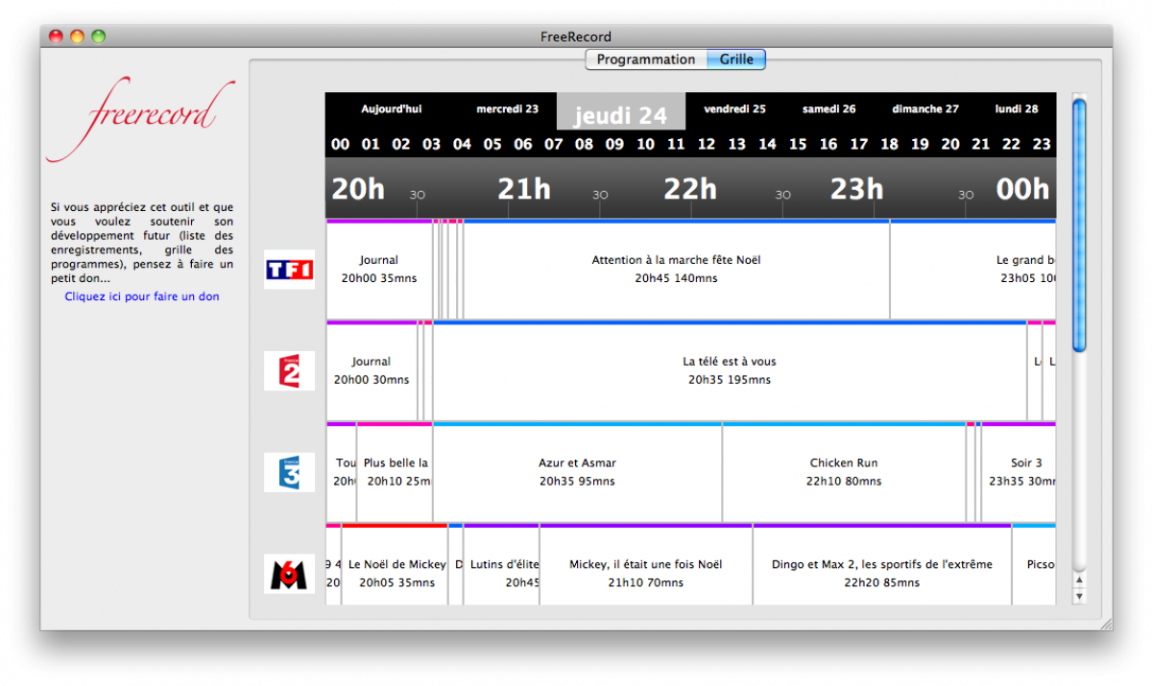Select TF1 Journal 20h00 programme
Viewport: 1152px width, 686px height.
(x=379, y=270)
